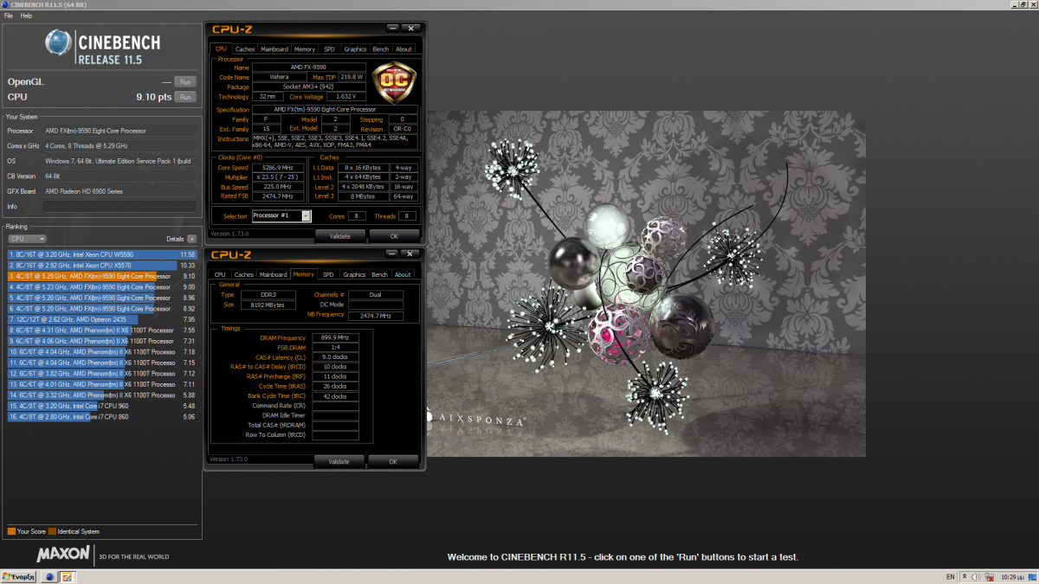Click Validate in the upper CPU-Z window

coord(339,235)
